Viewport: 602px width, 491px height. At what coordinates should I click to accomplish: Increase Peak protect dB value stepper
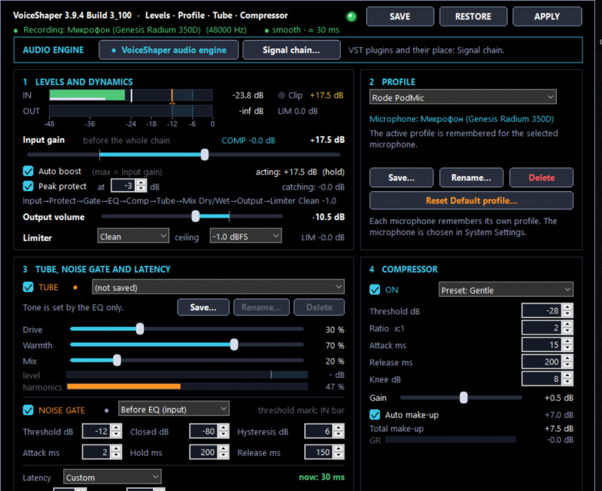point(141,183)
